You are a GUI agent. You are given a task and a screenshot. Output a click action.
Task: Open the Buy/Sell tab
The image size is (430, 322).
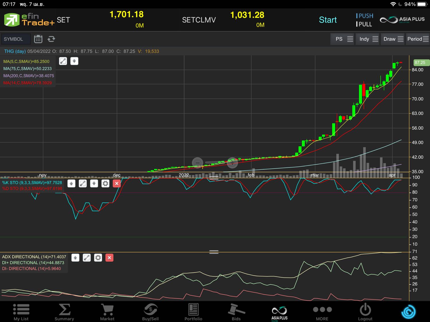(150, 312)
